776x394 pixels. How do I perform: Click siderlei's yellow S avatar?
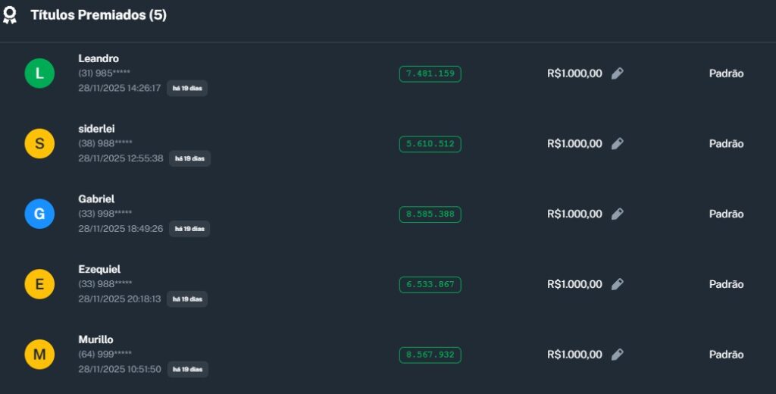coord(39,144)
